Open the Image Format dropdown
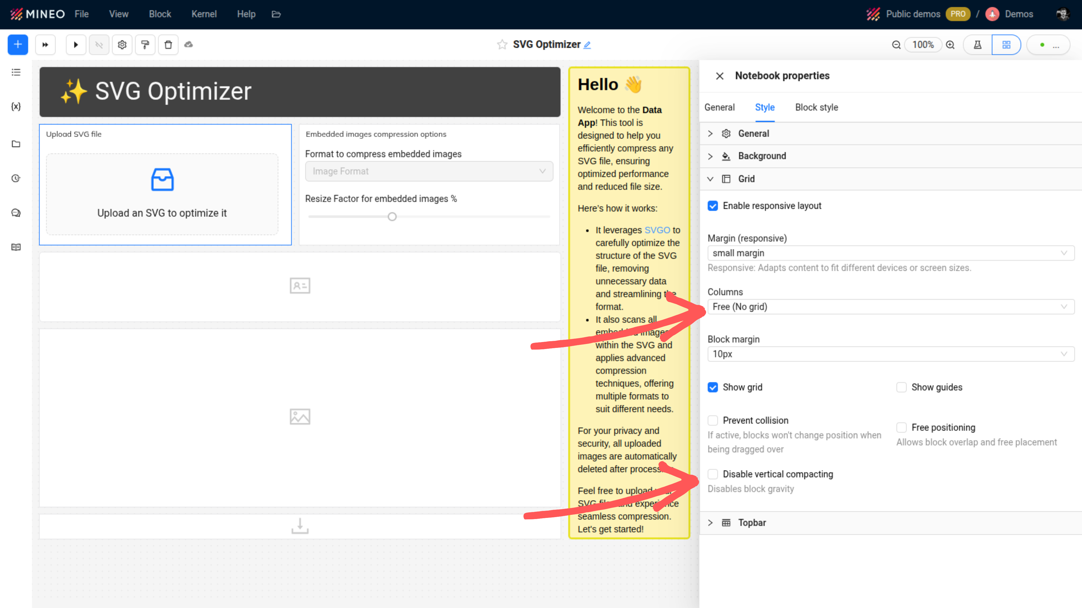Viewport: 1082px width, 608px height. click(429, 171)
